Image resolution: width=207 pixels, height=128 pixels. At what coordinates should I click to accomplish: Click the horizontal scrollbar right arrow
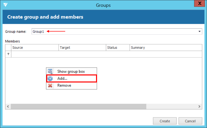199,106
